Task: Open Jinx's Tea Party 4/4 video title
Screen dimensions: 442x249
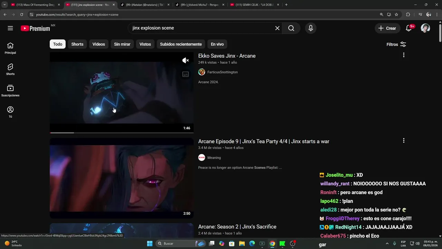Action: click(x=264, y=141)
